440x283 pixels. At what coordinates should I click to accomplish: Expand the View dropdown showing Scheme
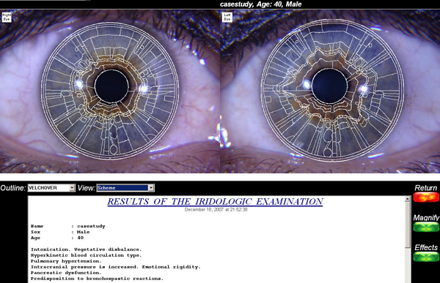(x=125, y=188)
